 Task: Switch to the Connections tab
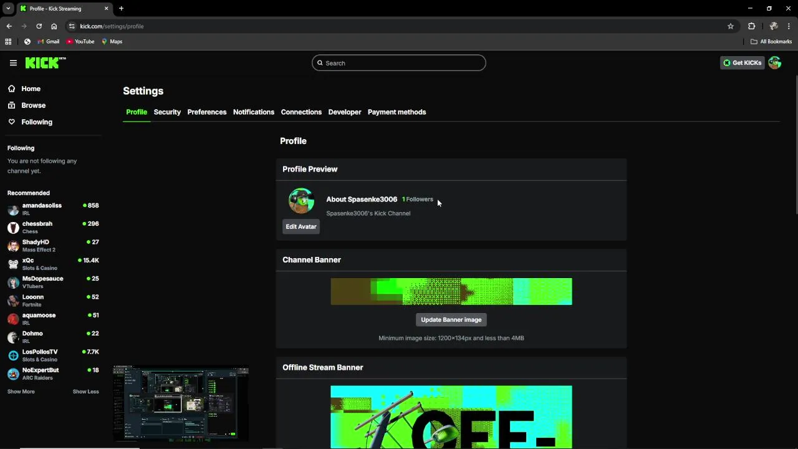click(301, 112)
